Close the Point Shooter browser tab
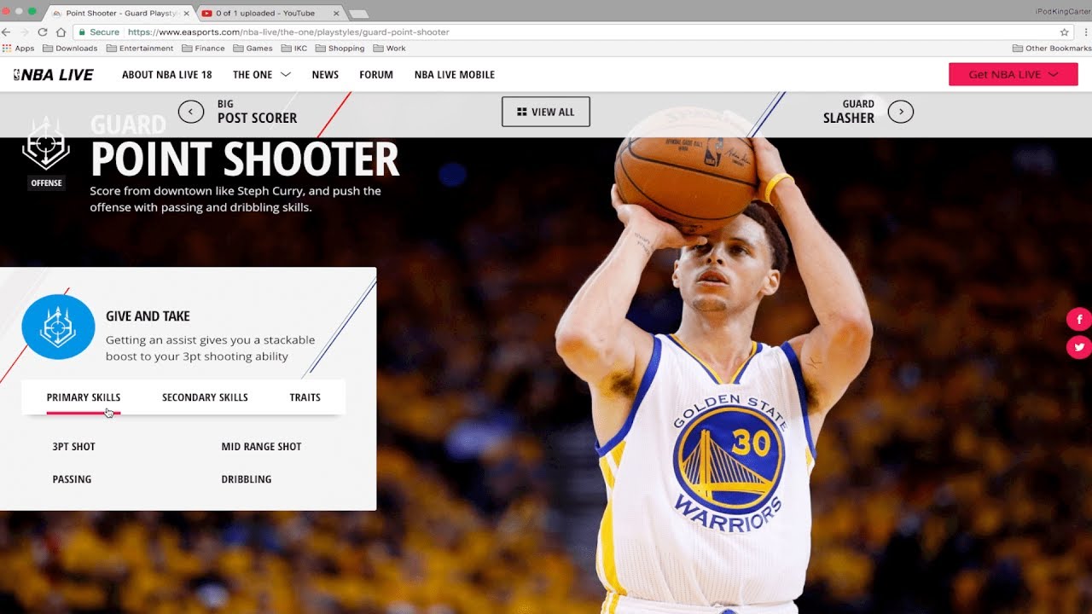 187,14
